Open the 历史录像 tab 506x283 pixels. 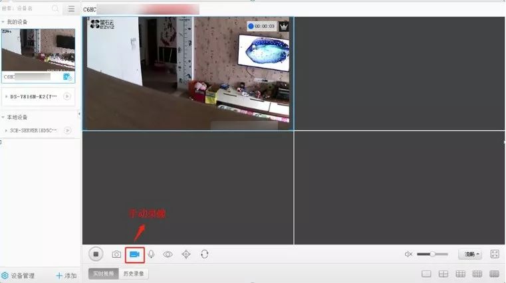pos(135,274)
